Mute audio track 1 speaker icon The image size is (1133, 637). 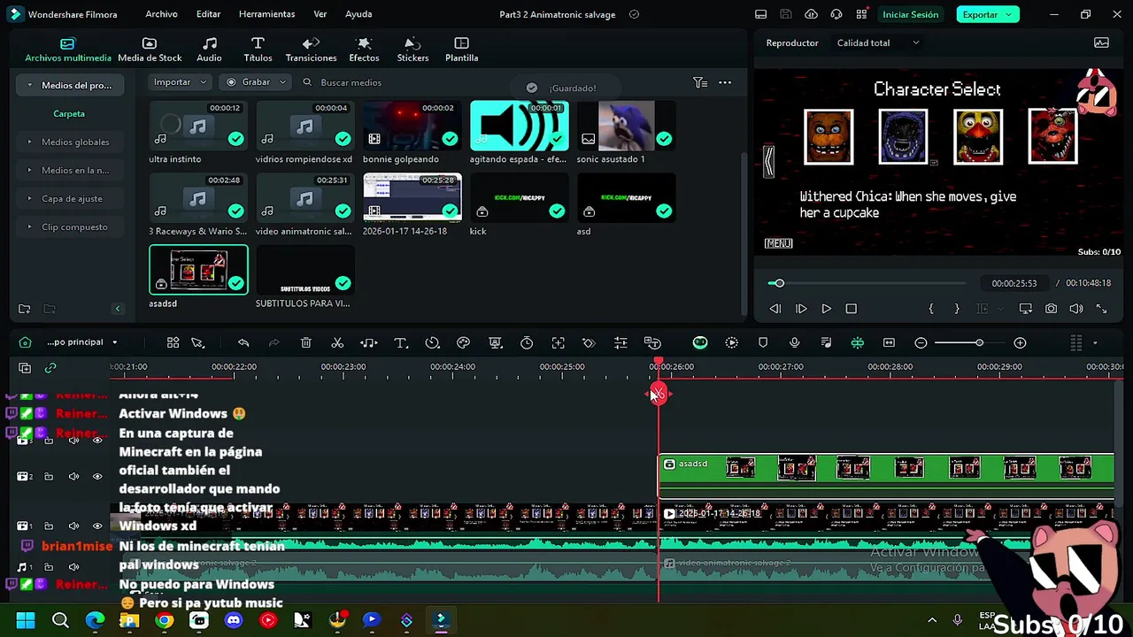coord(73,567)
